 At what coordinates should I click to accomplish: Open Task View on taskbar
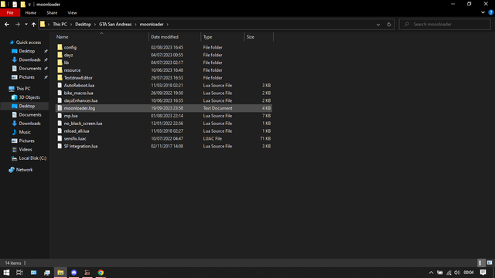19,273
